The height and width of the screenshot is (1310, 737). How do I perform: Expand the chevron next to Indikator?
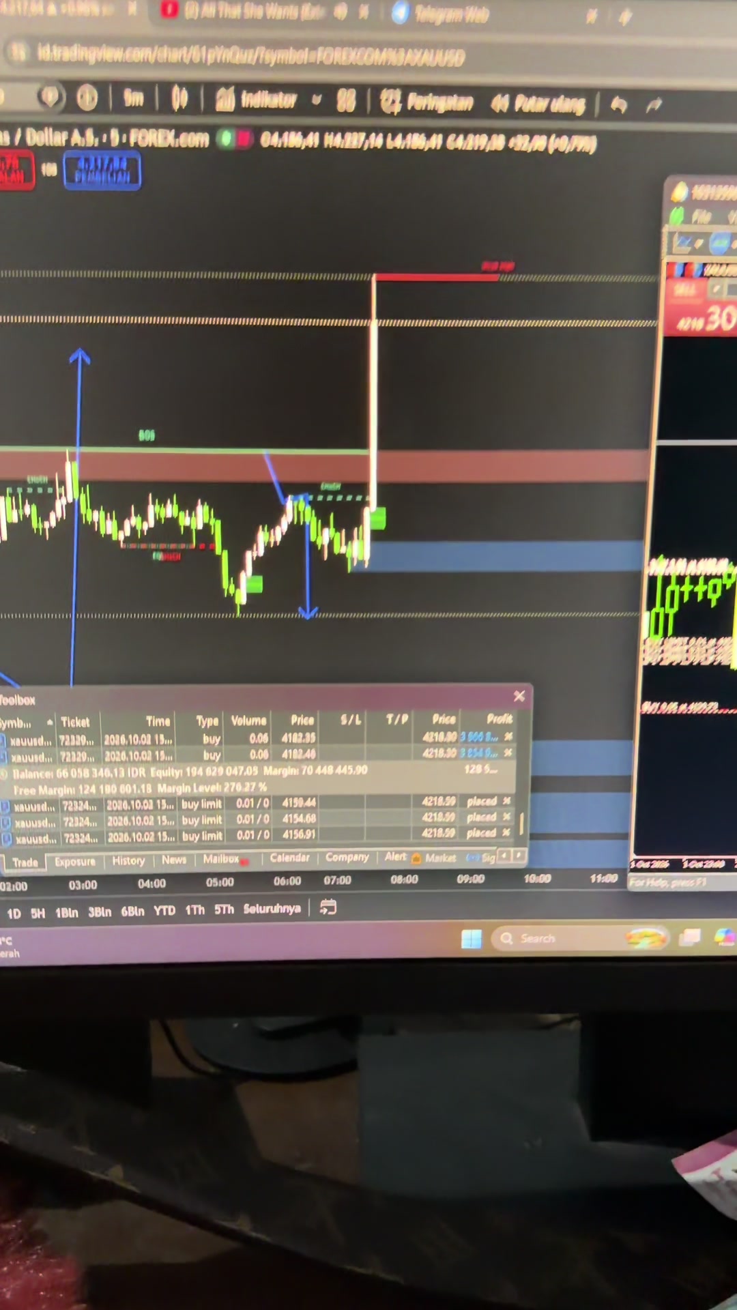click(x=316, y=100)
